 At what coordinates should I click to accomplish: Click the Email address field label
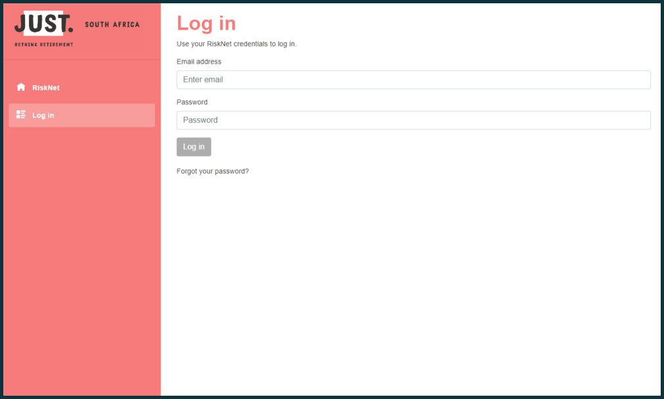pos(199,62)
